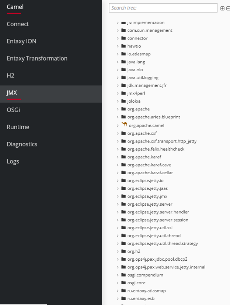
Task: Click the folder icon beside java.lang
Action: pyautogui.click(x=123, y=62)
